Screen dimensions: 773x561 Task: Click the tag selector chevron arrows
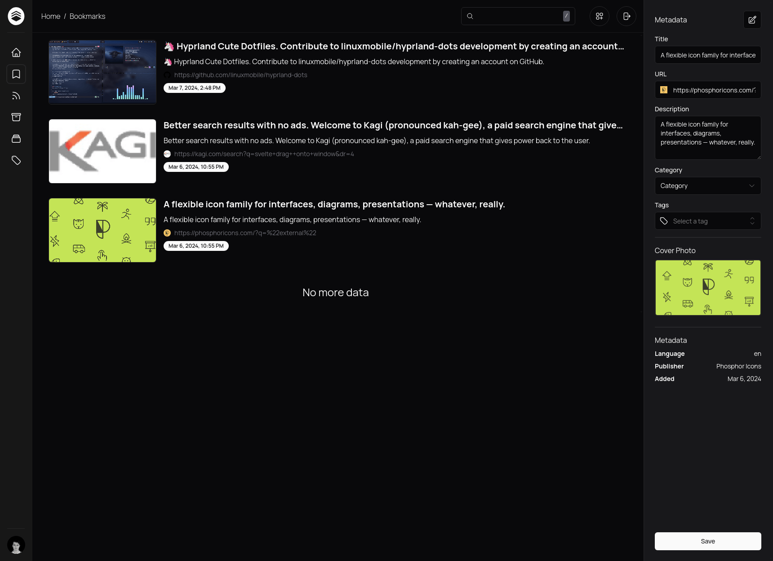point(752,221)
